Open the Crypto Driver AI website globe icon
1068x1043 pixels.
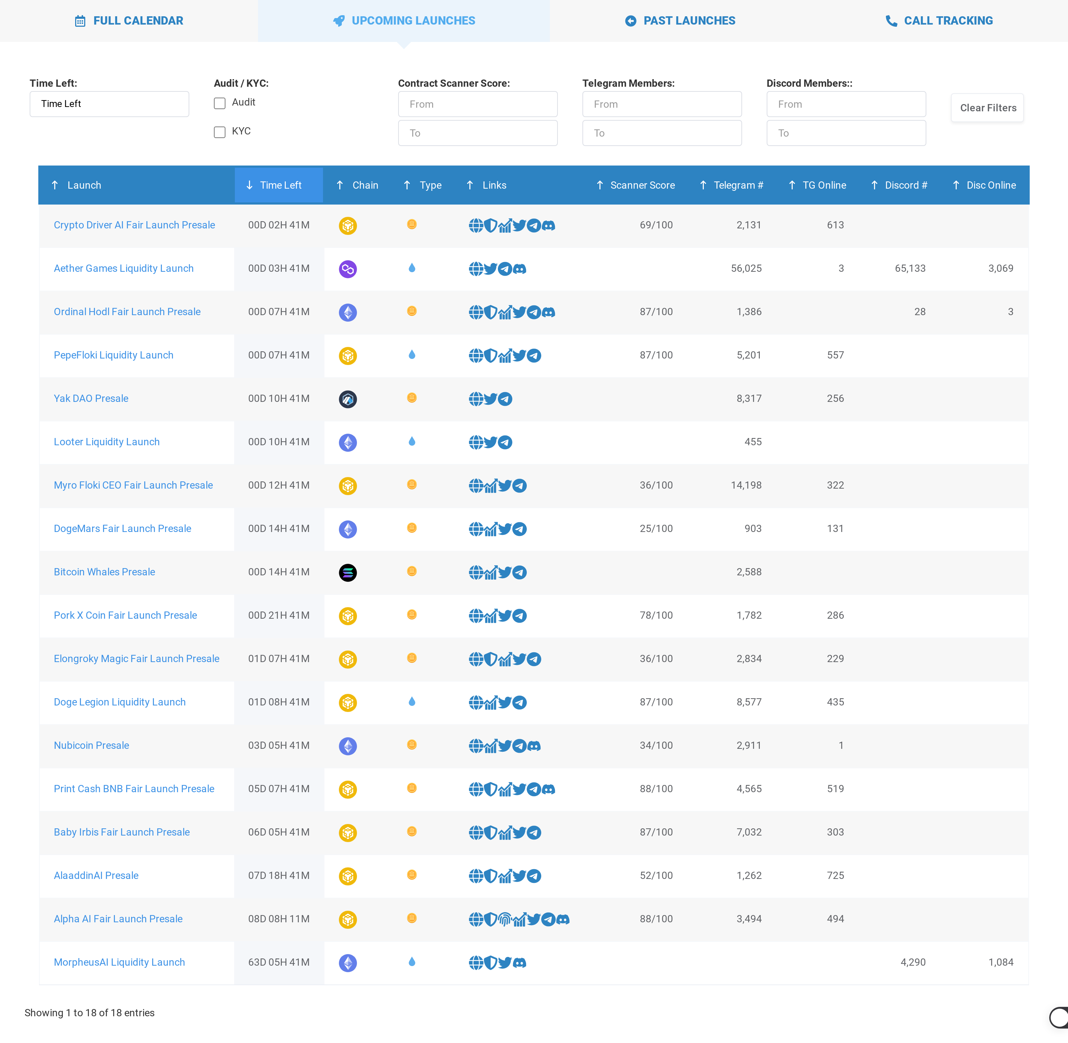(x=476, y=226)
